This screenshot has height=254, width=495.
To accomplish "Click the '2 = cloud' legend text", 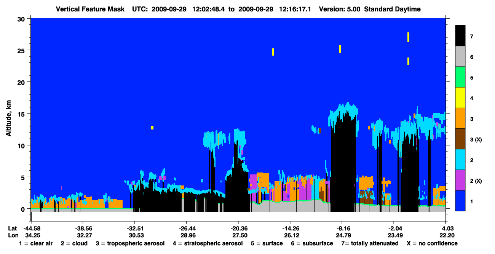I will click(74, 243).
